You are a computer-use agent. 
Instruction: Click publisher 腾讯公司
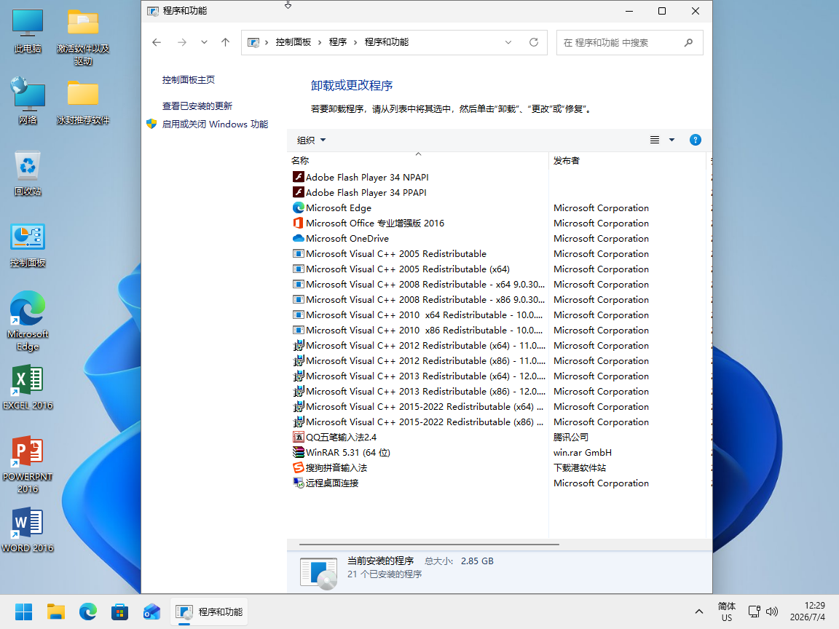pos(570,437)
